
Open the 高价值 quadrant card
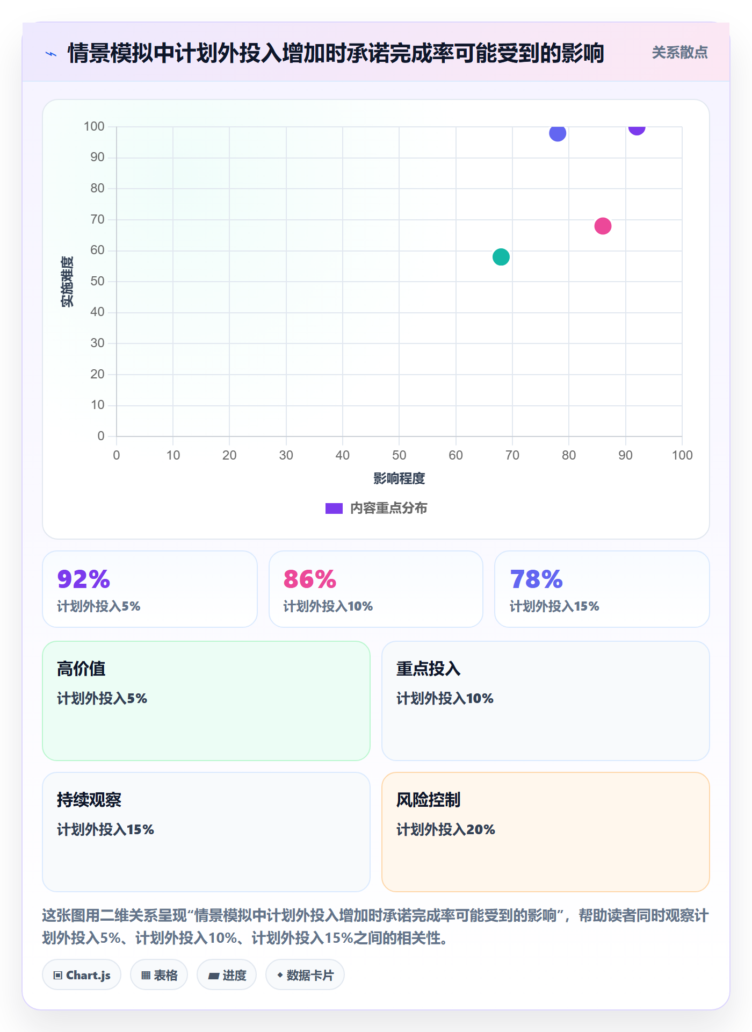click(x=206, y=701)
